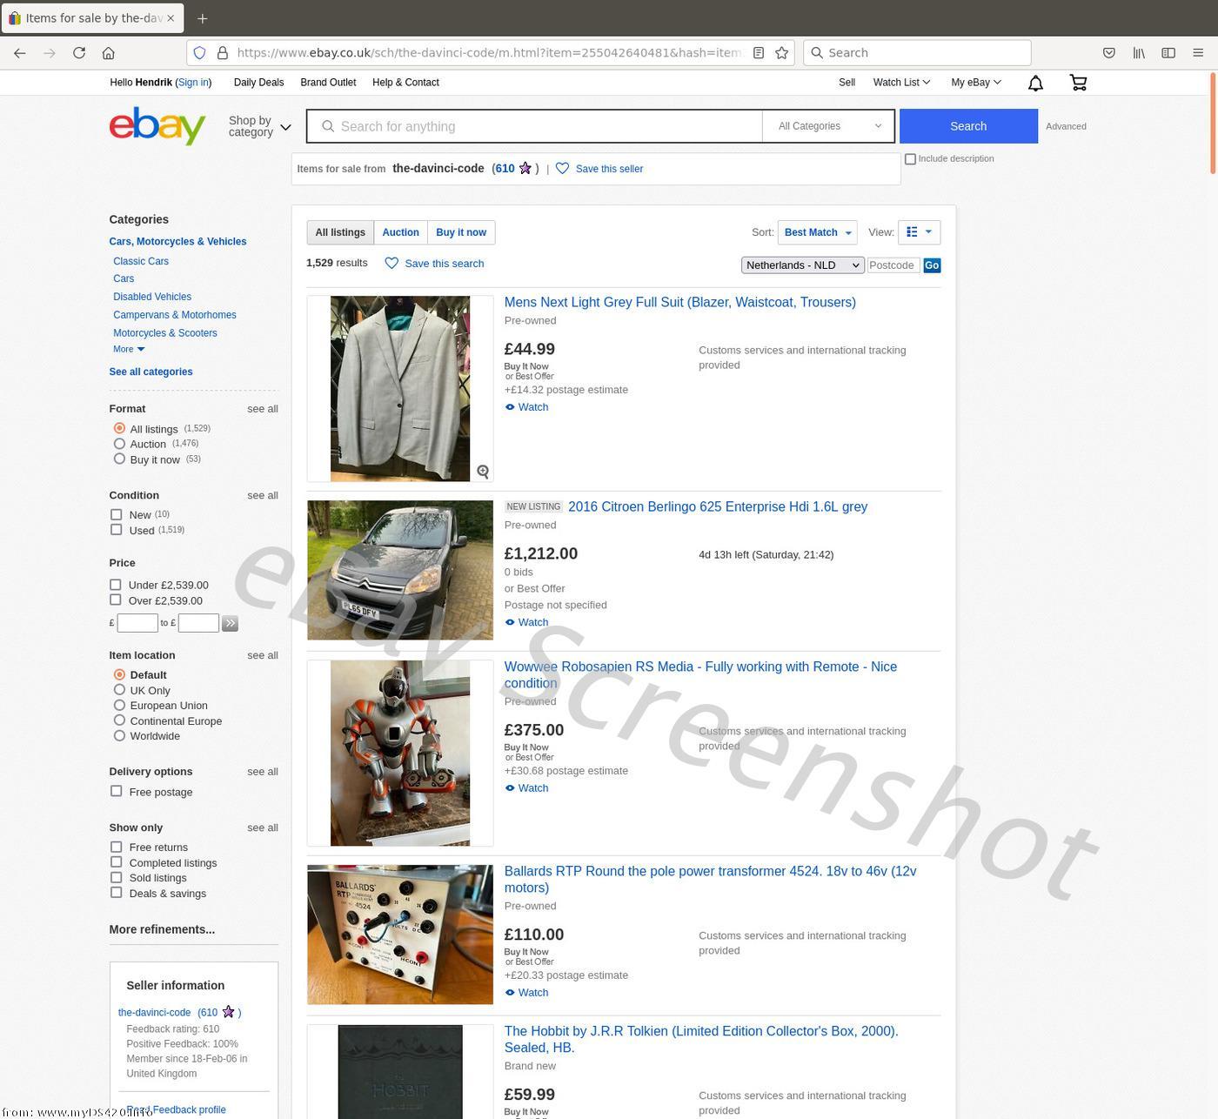Click the magnifier zoom icon on suit photo
This screenshot has width=1218, height=1119.
pyautogui.click(x=483, y=472)
